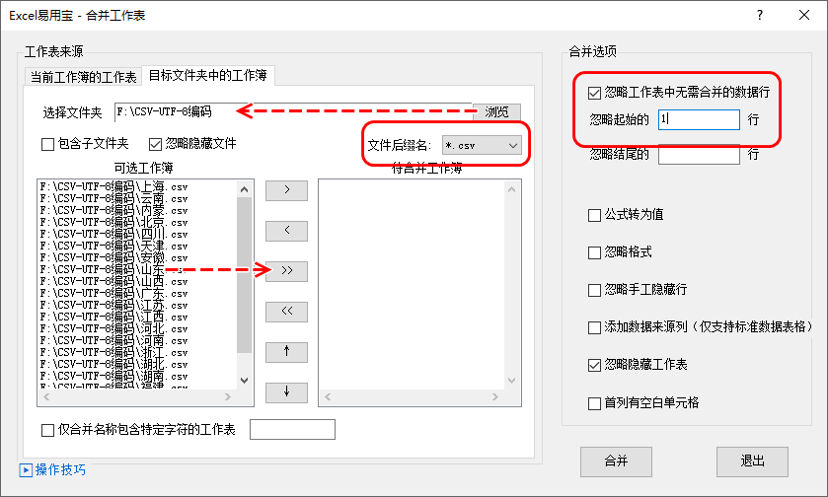The width and height of the screenshot is (828, 497).
Task: Select the 目标文件夹中的工作簿 tab
Action: tap(207, 75)
